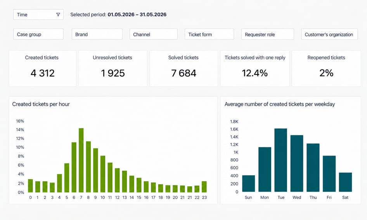Image resolution: width=367 pixels, height=220 pixels.
Task: Expand the Channel filter
Action: tap(154, 34)
